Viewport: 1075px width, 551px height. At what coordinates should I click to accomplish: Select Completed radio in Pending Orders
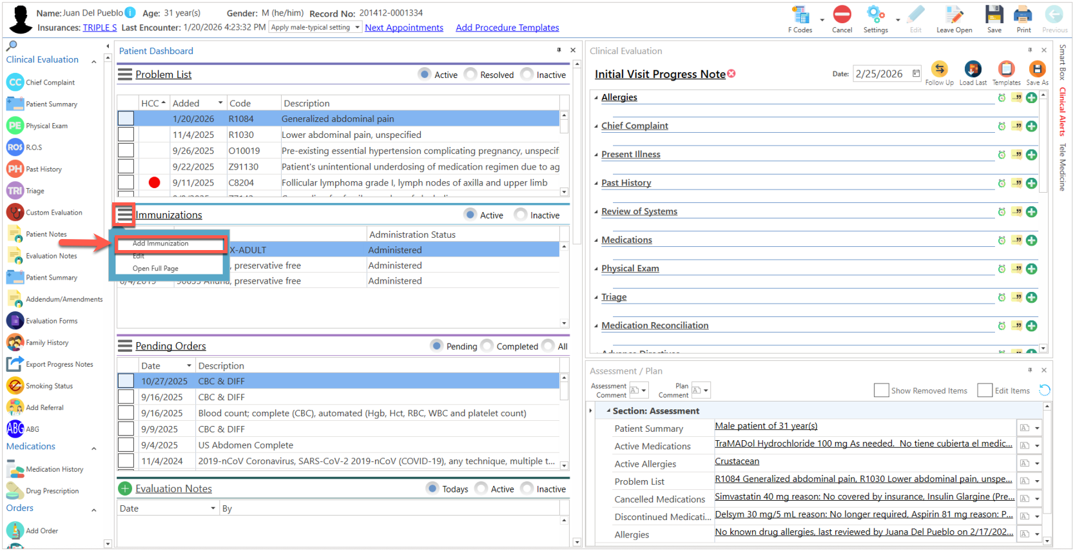click(487, 345)
